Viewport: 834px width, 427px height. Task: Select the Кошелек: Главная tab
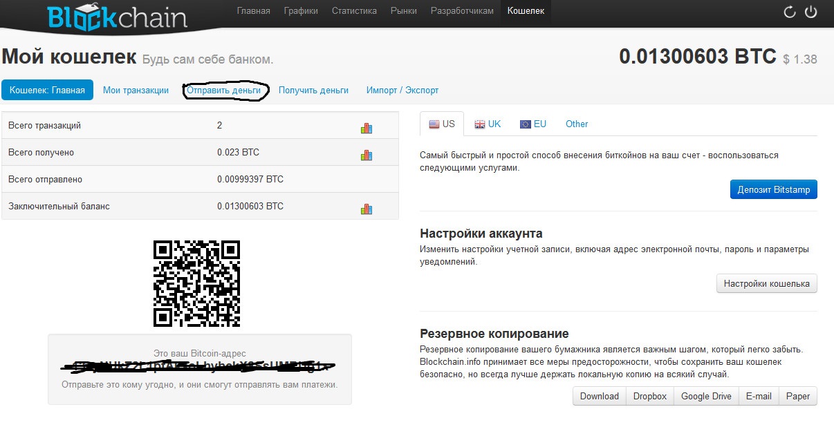(x=47, y=90)
